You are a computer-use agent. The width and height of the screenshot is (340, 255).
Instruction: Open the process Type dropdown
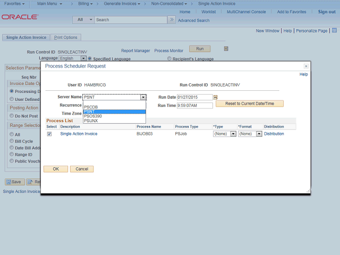coord(224,134)
